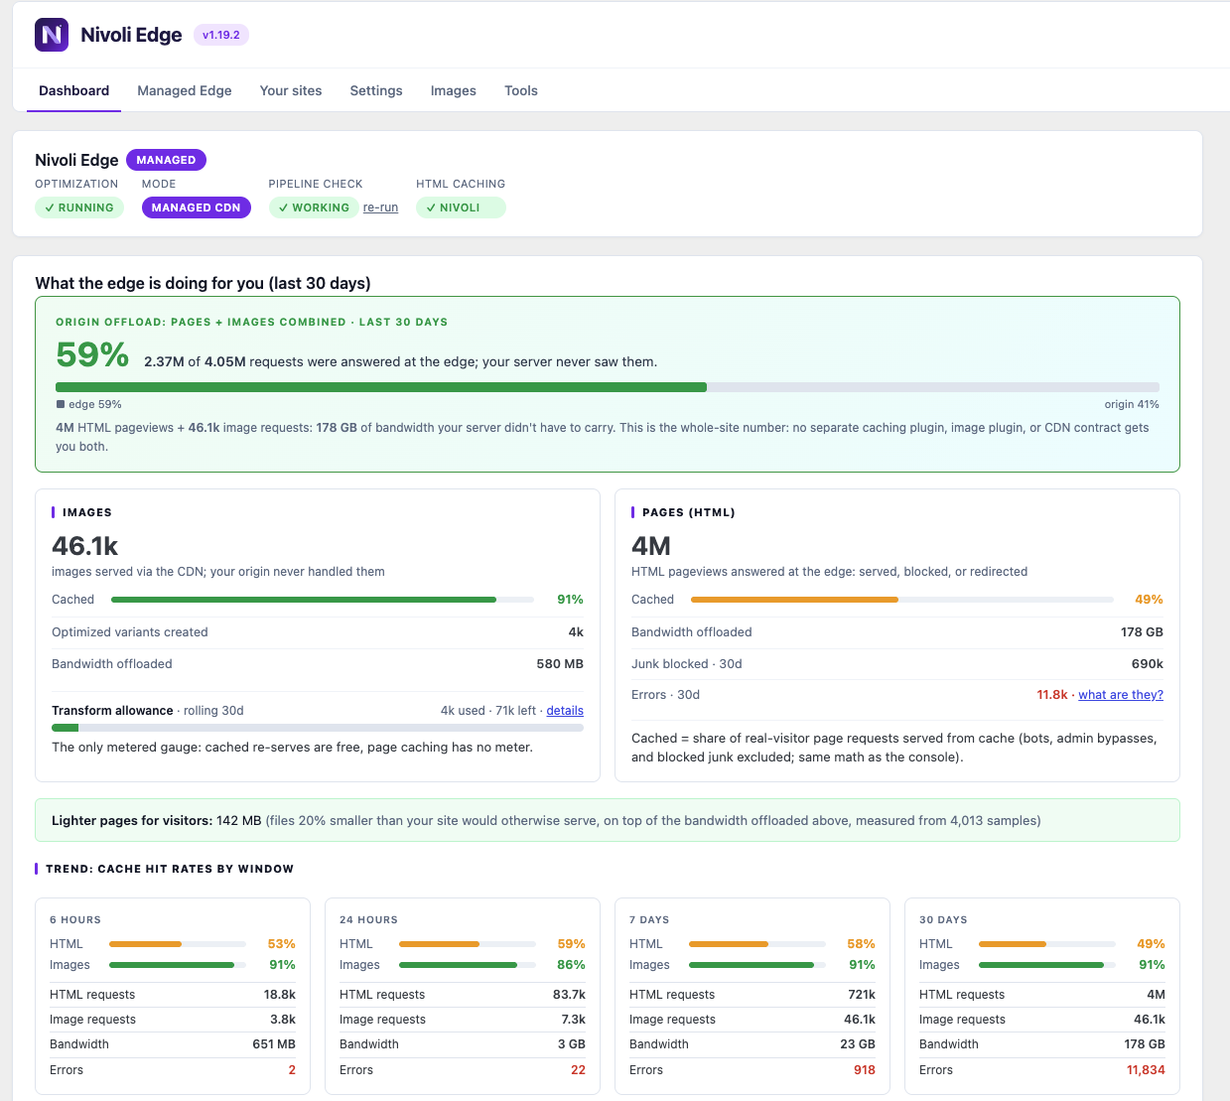Viewport: 1230px width, 1101px height.
Task: Click the v1.19.2 version badge
Action: tap(221, 35)
